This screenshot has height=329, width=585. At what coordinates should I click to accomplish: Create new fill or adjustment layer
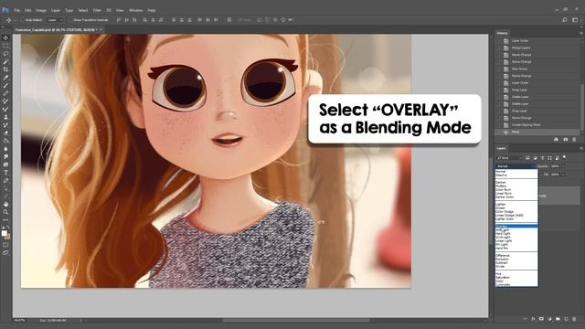click(x=549, y=319)
